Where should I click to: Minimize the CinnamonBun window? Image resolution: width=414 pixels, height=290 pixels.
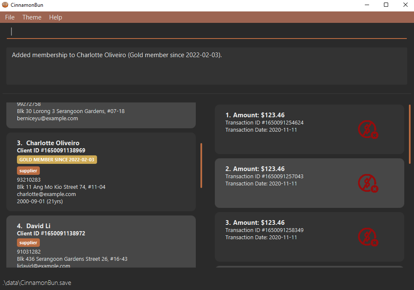click(x=367, y=5)
